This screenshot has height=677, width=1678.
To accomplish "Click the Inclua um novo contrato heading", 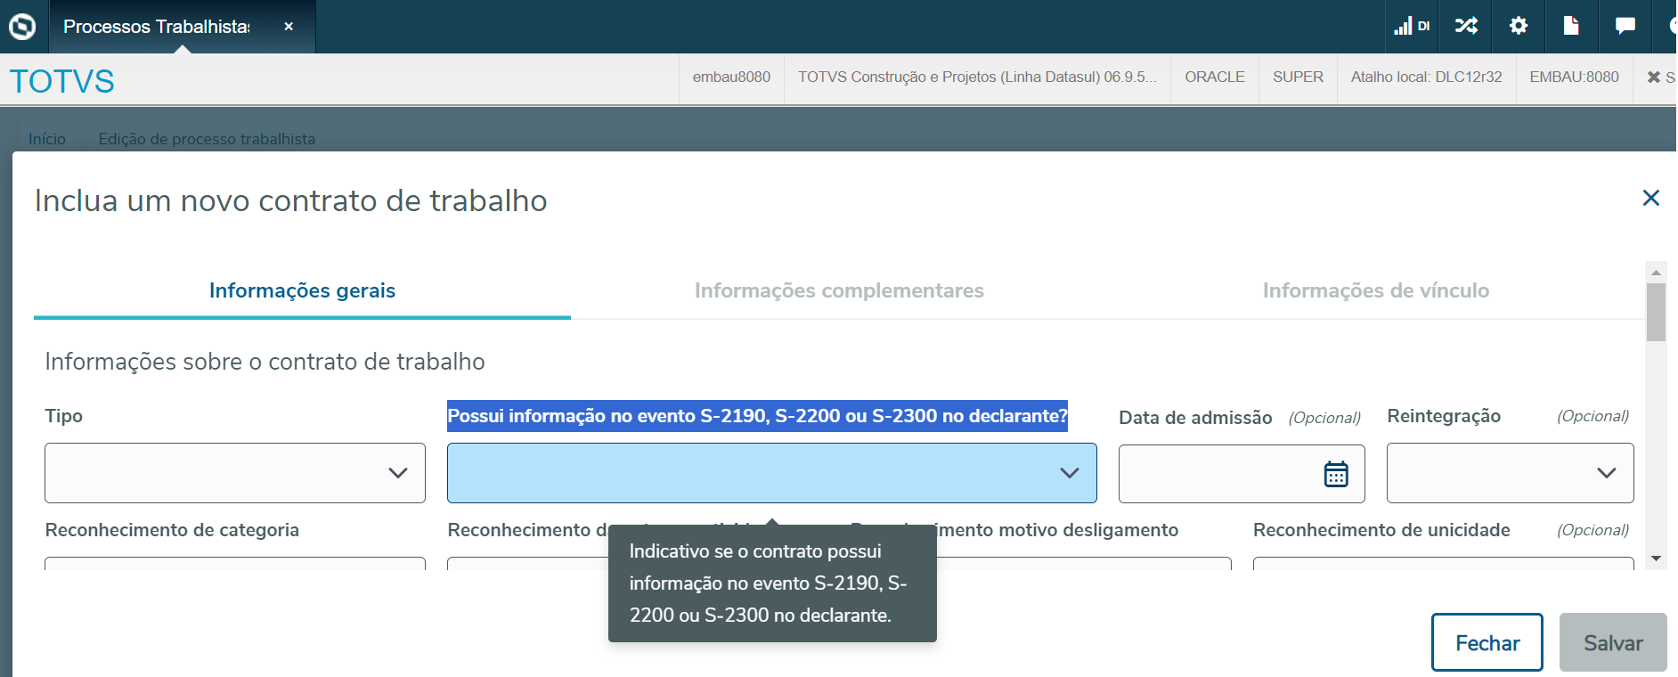I will click(290, 200).
